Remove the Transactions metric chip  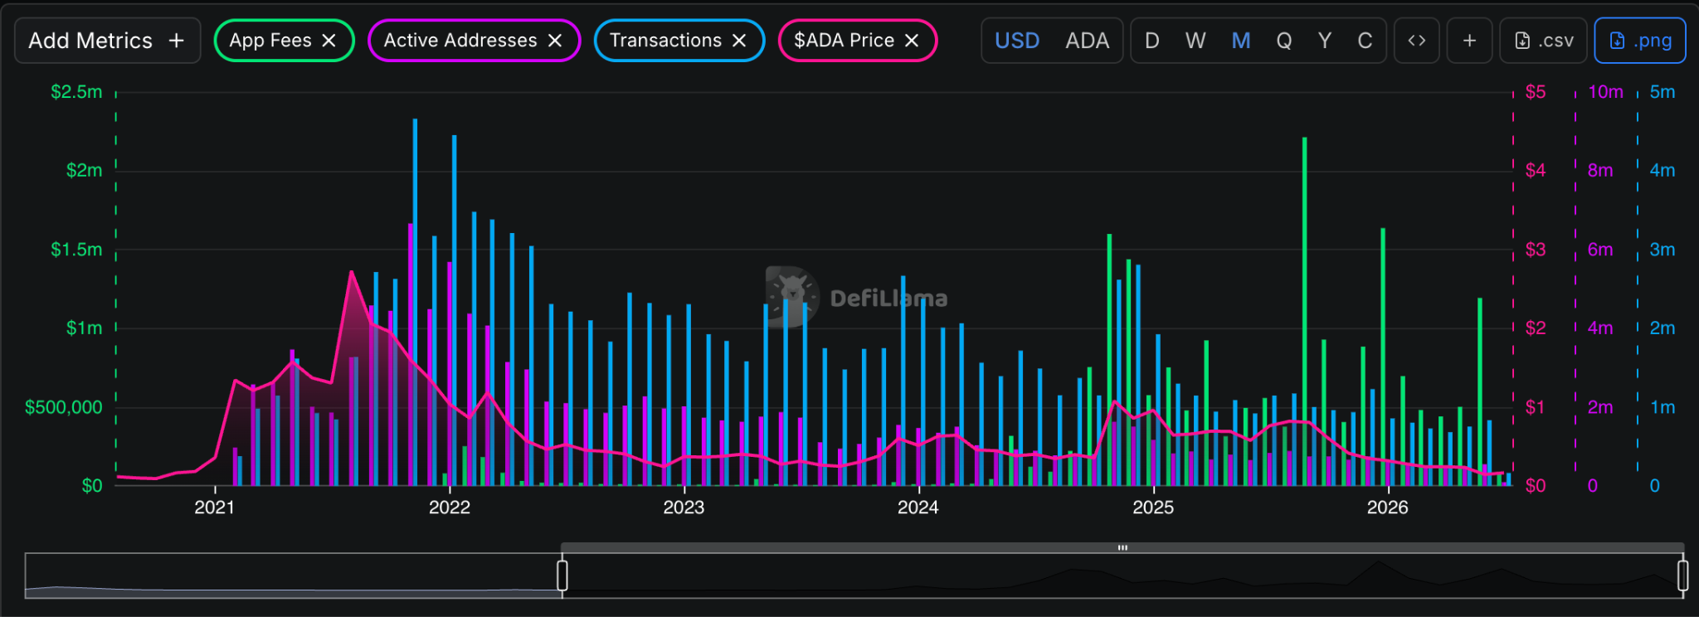pyautogui.click(x=739, y=41)
